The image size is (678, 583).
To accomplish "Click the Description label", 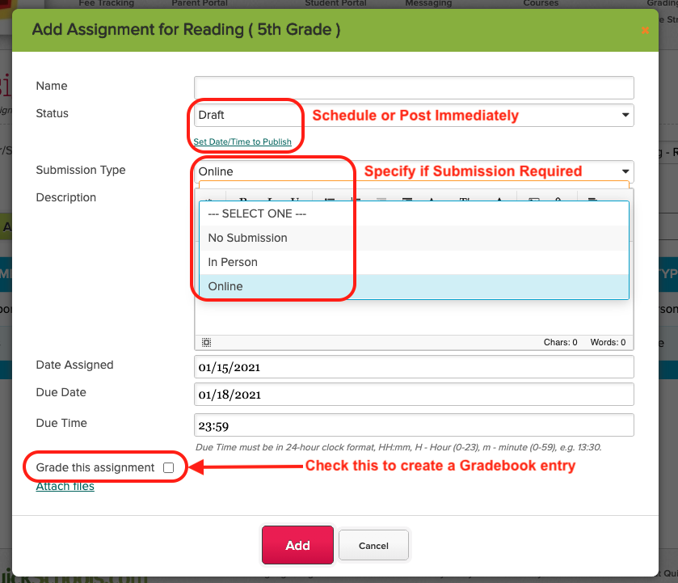I will (x=65, y=197).
